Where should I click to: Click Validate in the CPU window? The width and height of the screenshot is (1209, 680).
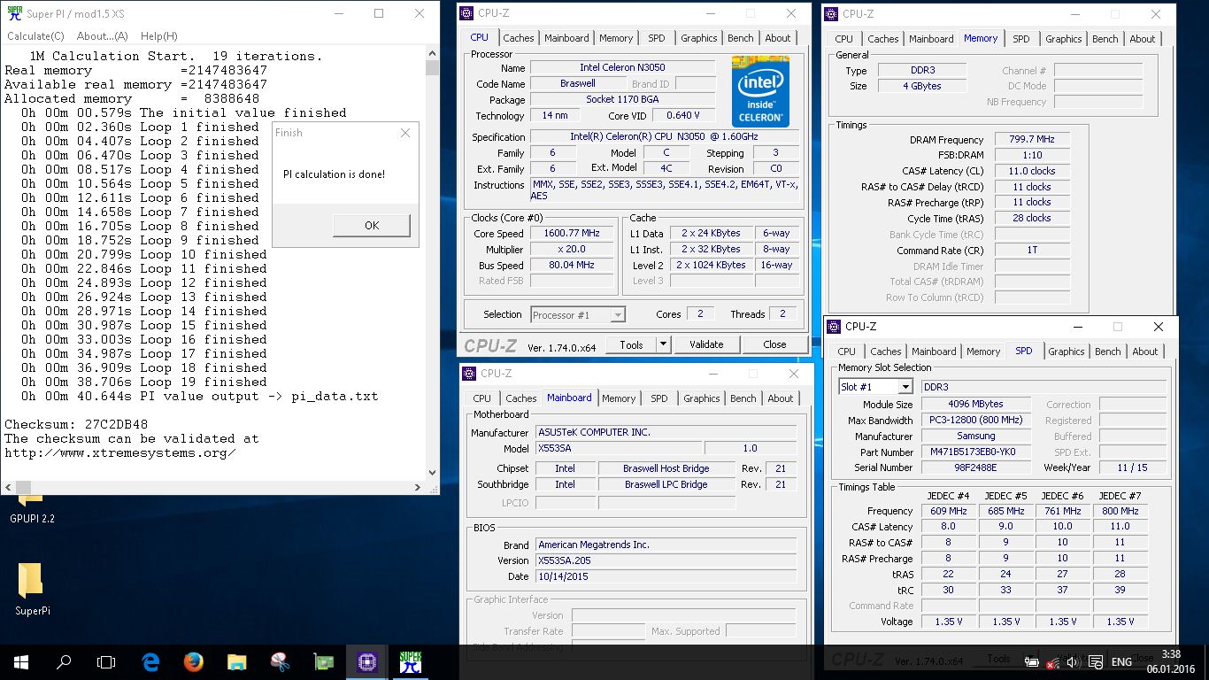coord(706,344)
